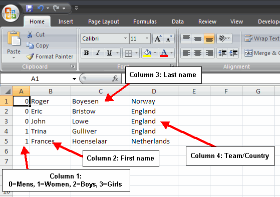Open the font size 11 dropdown
Viewport: 280px width, 197px height.
pos(147,38)
